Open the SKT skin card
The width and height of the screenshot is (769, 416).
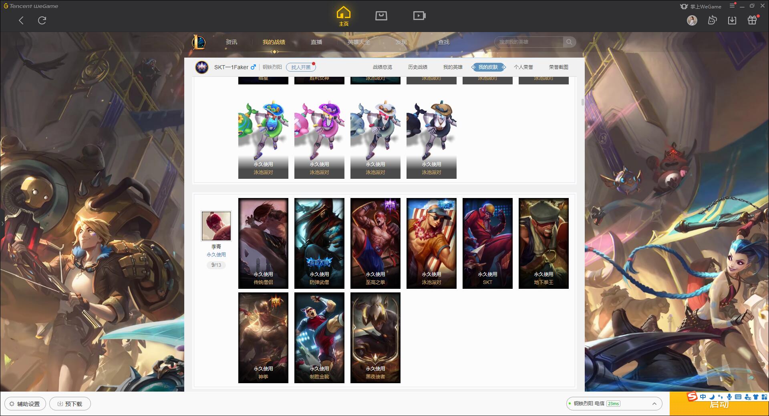pyautogui.click(x=487, y=243)
